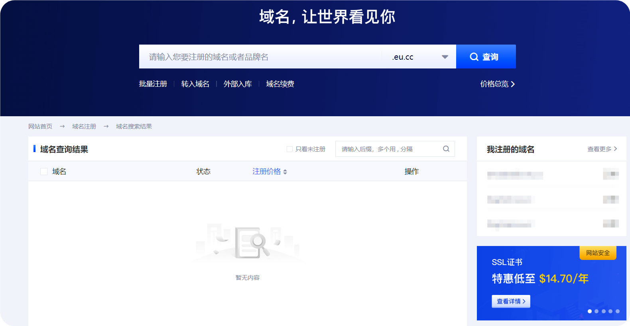Click the 暂无内容 empty-state illustration

tap(248, 243)
